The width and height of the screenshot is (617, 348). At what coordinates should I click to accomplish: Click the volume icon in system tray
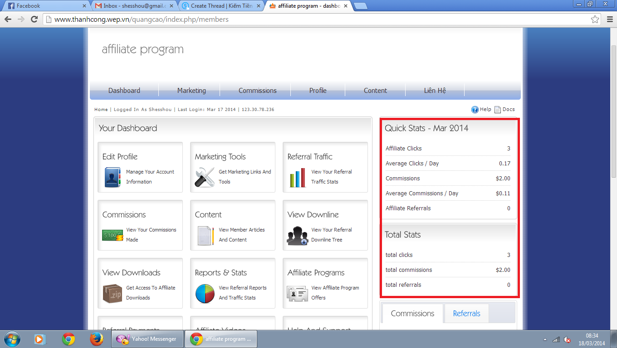point(567,339)
